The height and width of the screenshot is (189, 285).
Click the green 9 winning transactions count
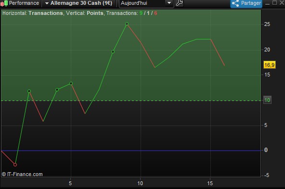point(141,13)
